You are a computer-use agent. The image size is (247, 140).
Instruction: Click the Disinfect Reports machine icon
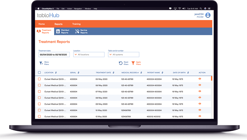58,31
